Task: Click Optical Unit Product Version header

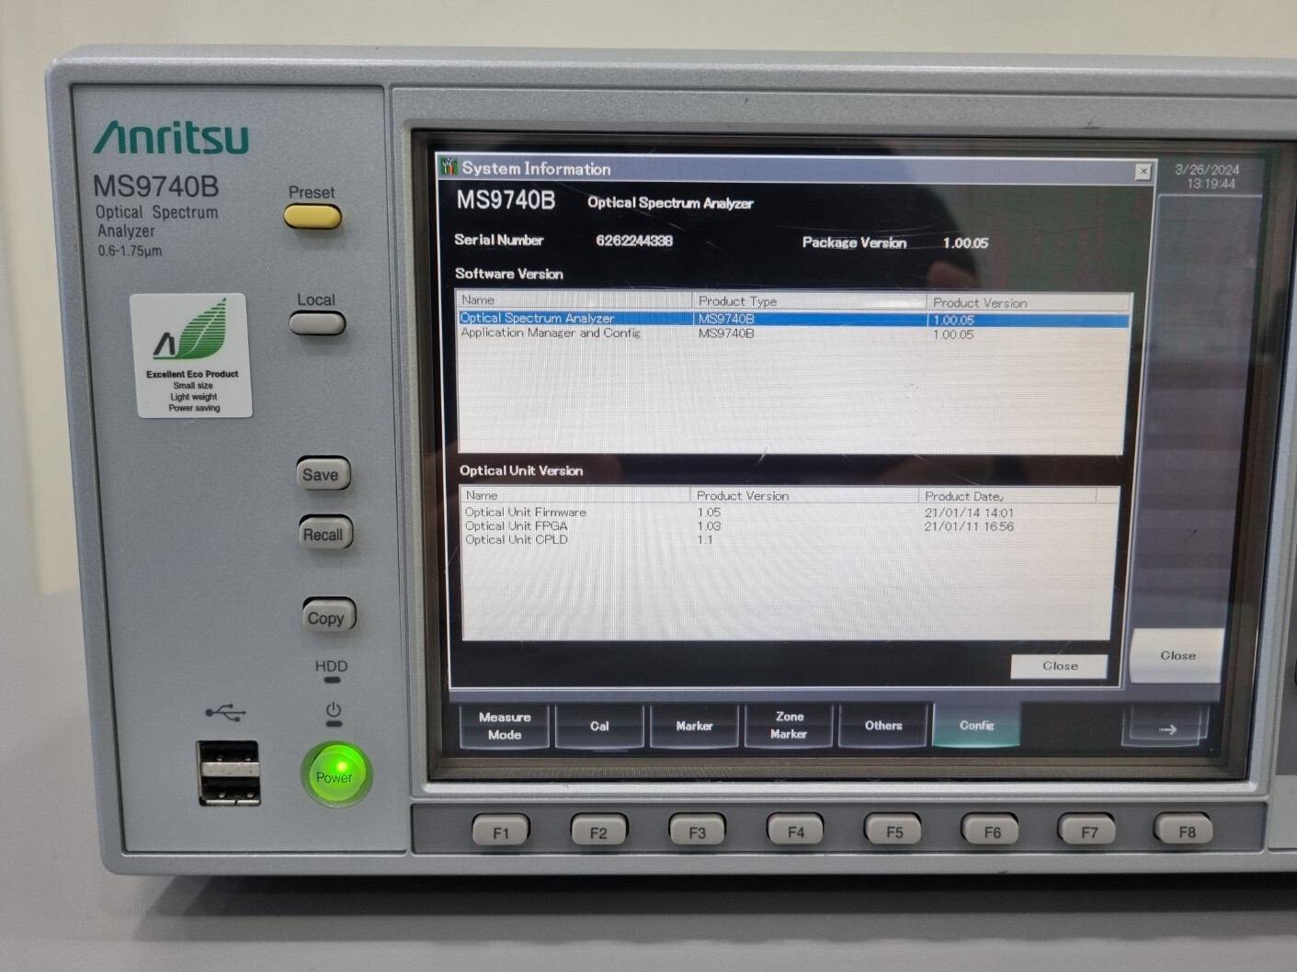Action: (x=803, y=495)
